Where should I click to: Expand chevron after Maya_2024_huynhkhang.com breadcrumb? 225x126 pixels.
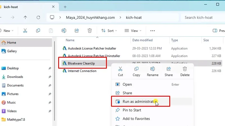coord(120,17)
